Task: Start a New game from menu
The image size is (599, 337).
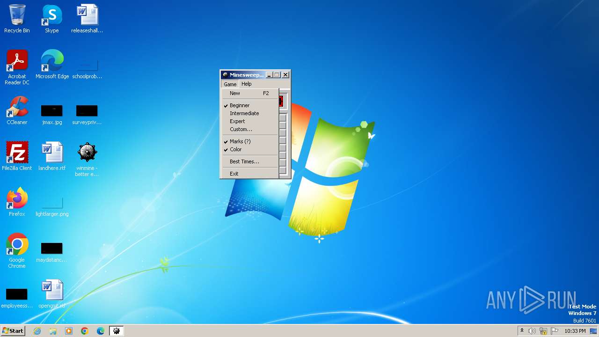Action: click(x=250, y=93)
